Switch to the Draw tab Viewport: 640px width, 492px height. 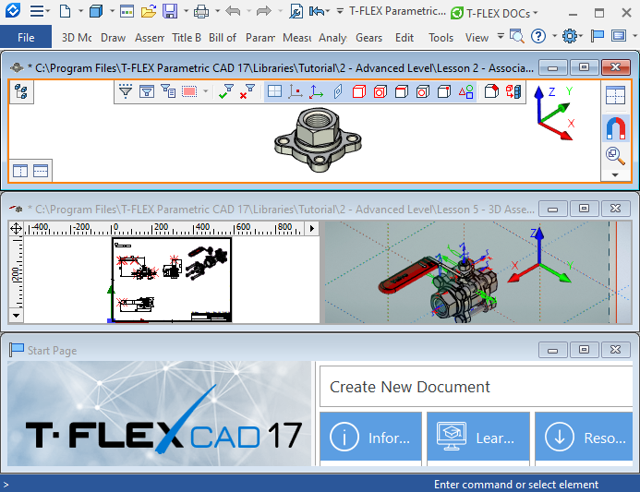tap(113, 38)
